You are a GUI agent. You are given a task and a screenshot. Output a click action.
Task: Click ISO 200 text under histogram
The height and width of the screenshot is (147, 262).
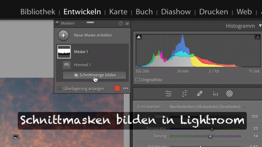click(x=142, y=71)
